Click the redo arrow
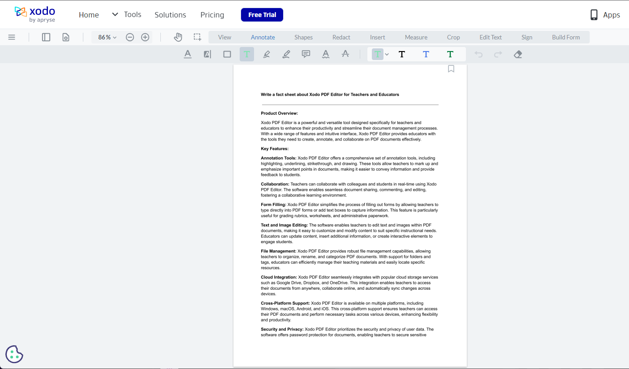629x369 pixels. [498, 54]
